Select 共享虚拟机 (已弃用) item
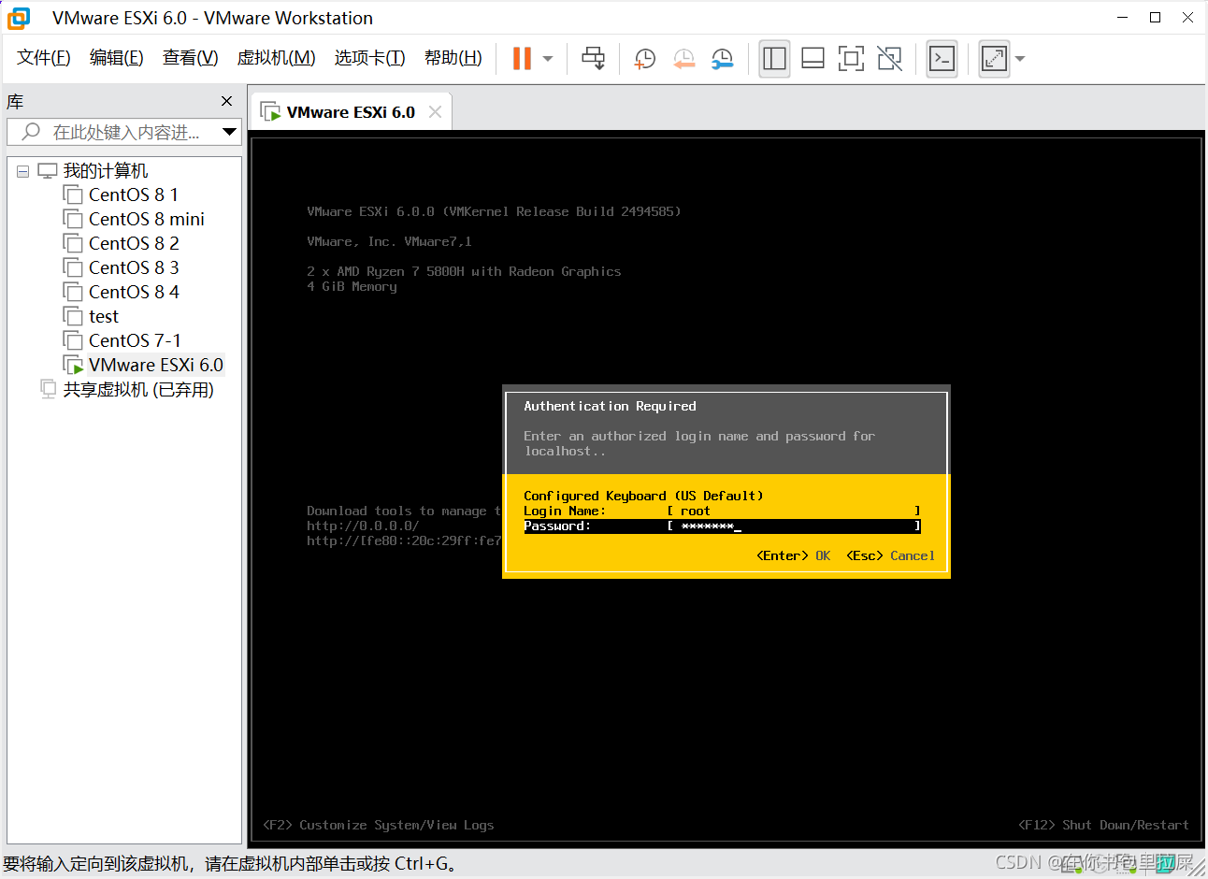 point(138,389)
